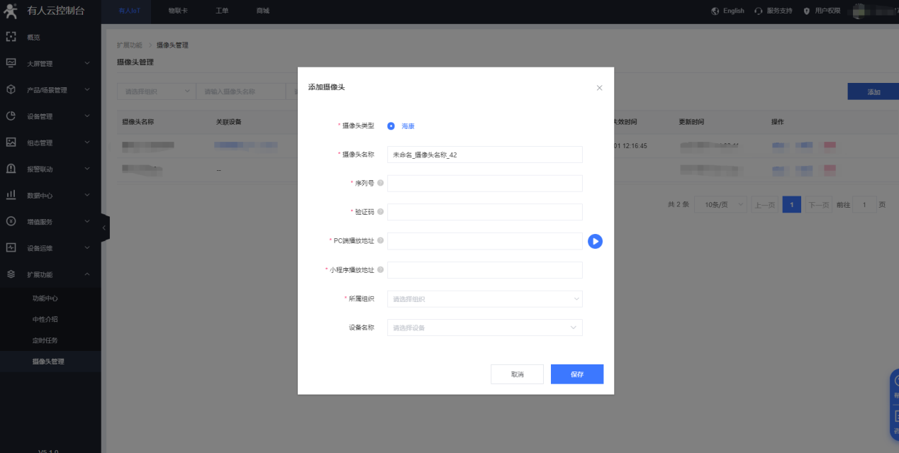Open the 所属组织 dropdown

[x=484, y=299]
